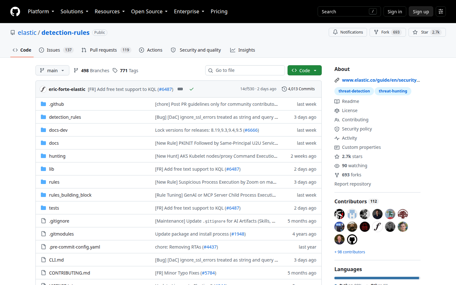456x285 pixels.
Task: Click the tests folder icon
Action: (43, 208)
